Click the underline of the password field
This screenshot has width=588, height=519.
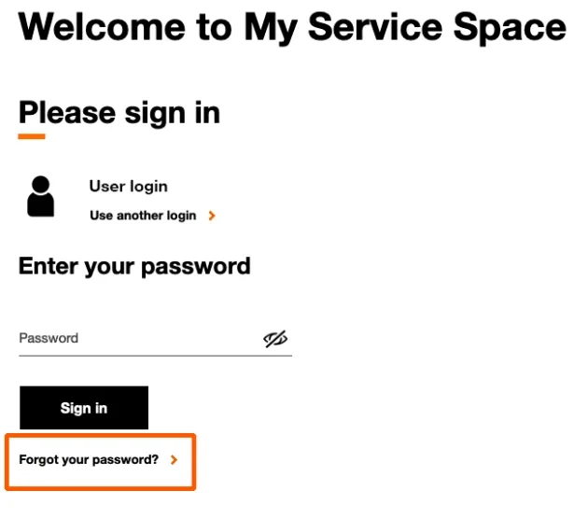pos(155,356)
